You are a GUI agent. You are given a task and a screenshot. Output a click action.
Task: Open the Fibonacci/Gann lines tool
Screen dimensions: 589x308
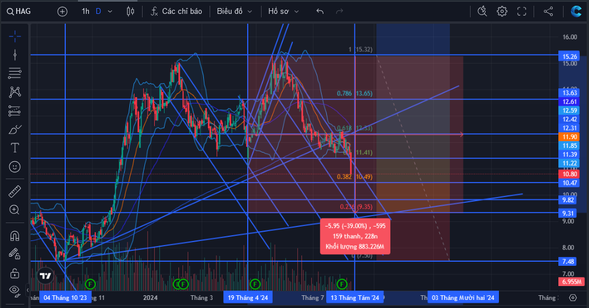coord(14,73)
